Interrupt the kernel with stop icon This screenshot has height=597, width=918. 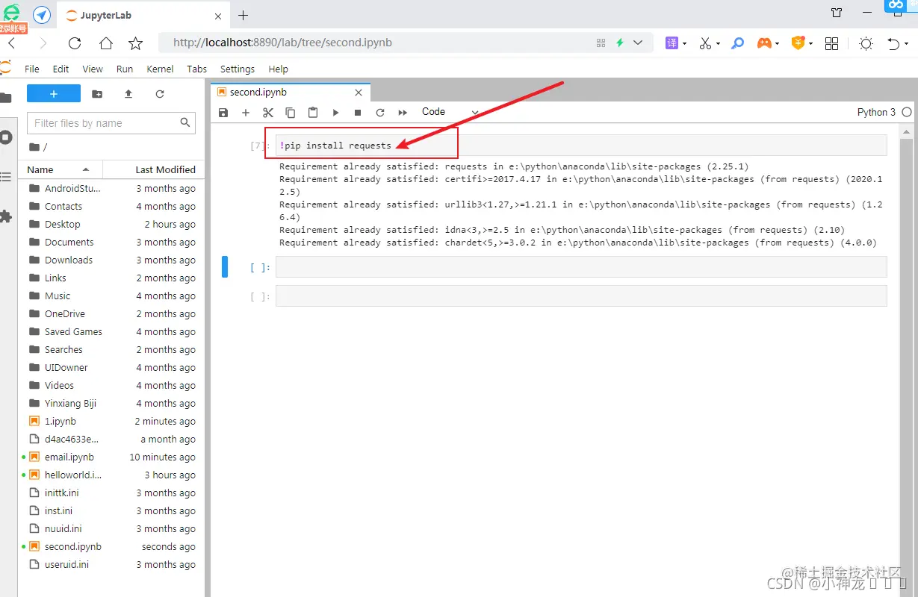(358, 113)
